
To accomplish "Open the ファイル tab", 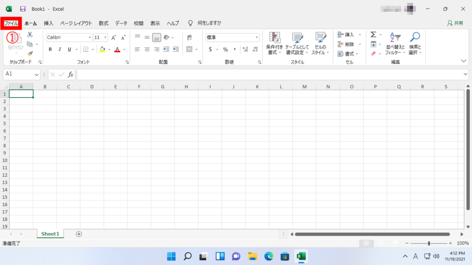I will pyautogui.click(x=11, y=23).
